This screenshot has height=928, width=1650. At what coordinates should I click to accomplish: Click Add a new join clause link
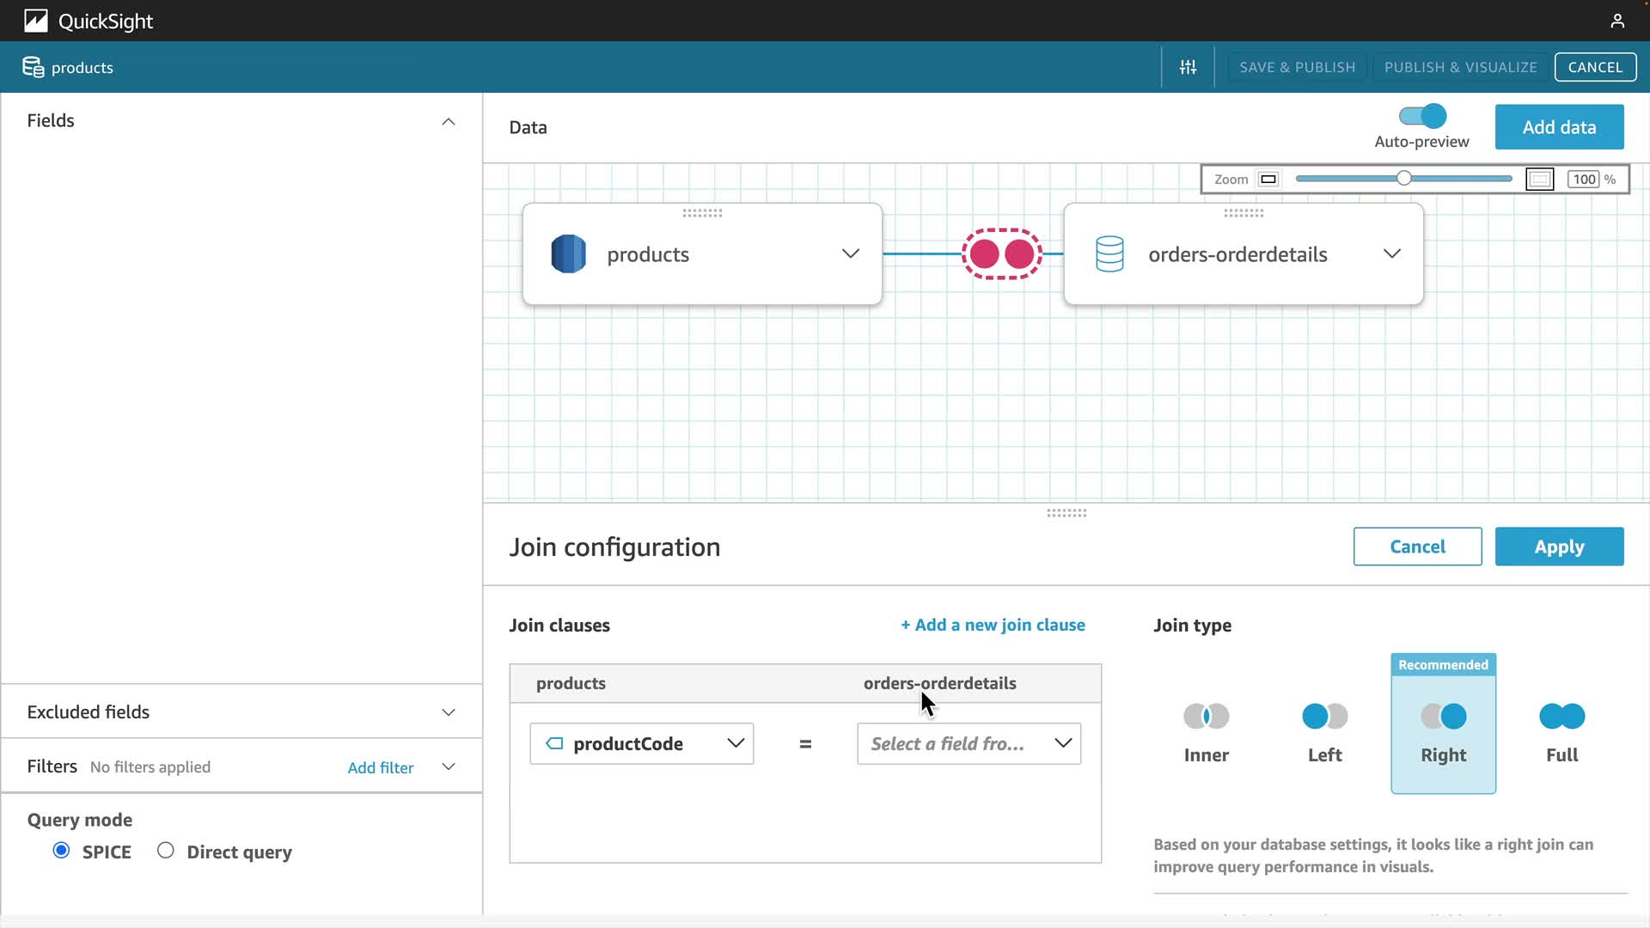993,626
